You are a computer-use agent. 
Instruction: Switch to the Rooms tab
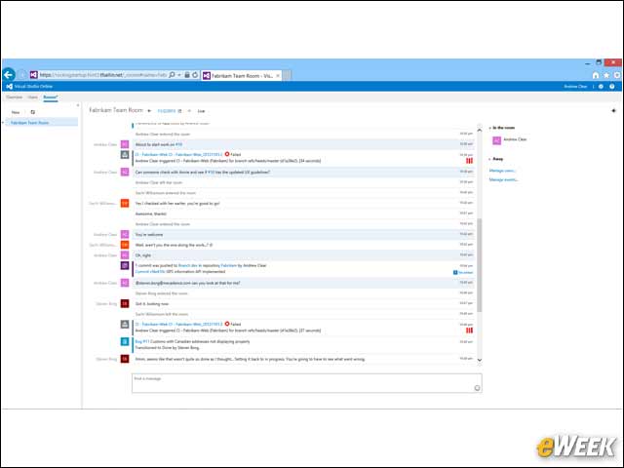pyautogui.click(x=50, y=97)
